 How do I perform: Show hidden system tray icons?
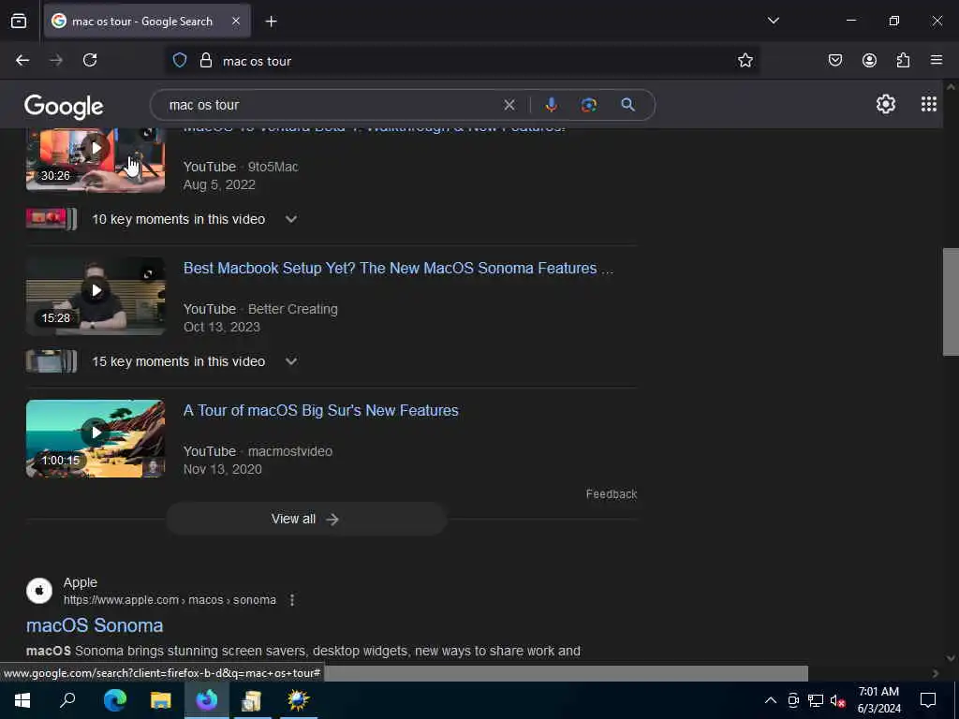click(771, 700)
